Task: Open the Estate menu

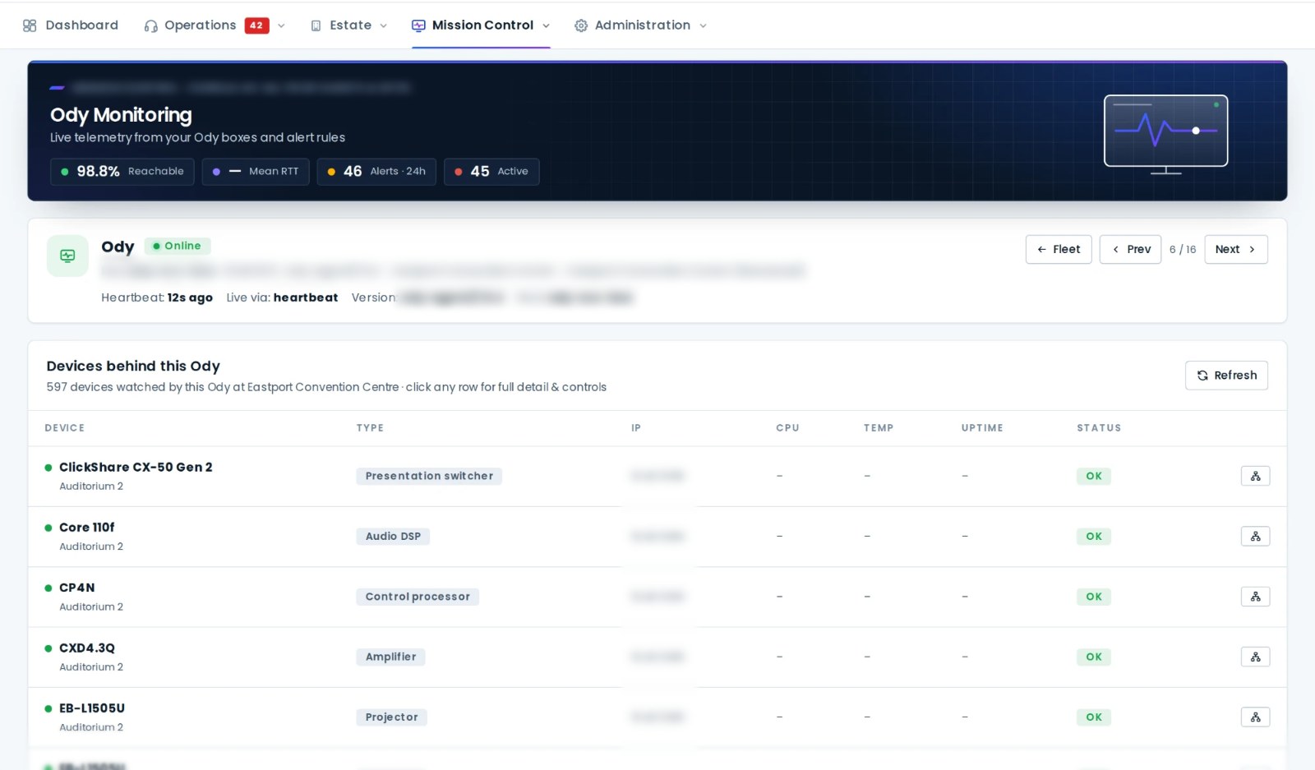Action: [348, 25]
